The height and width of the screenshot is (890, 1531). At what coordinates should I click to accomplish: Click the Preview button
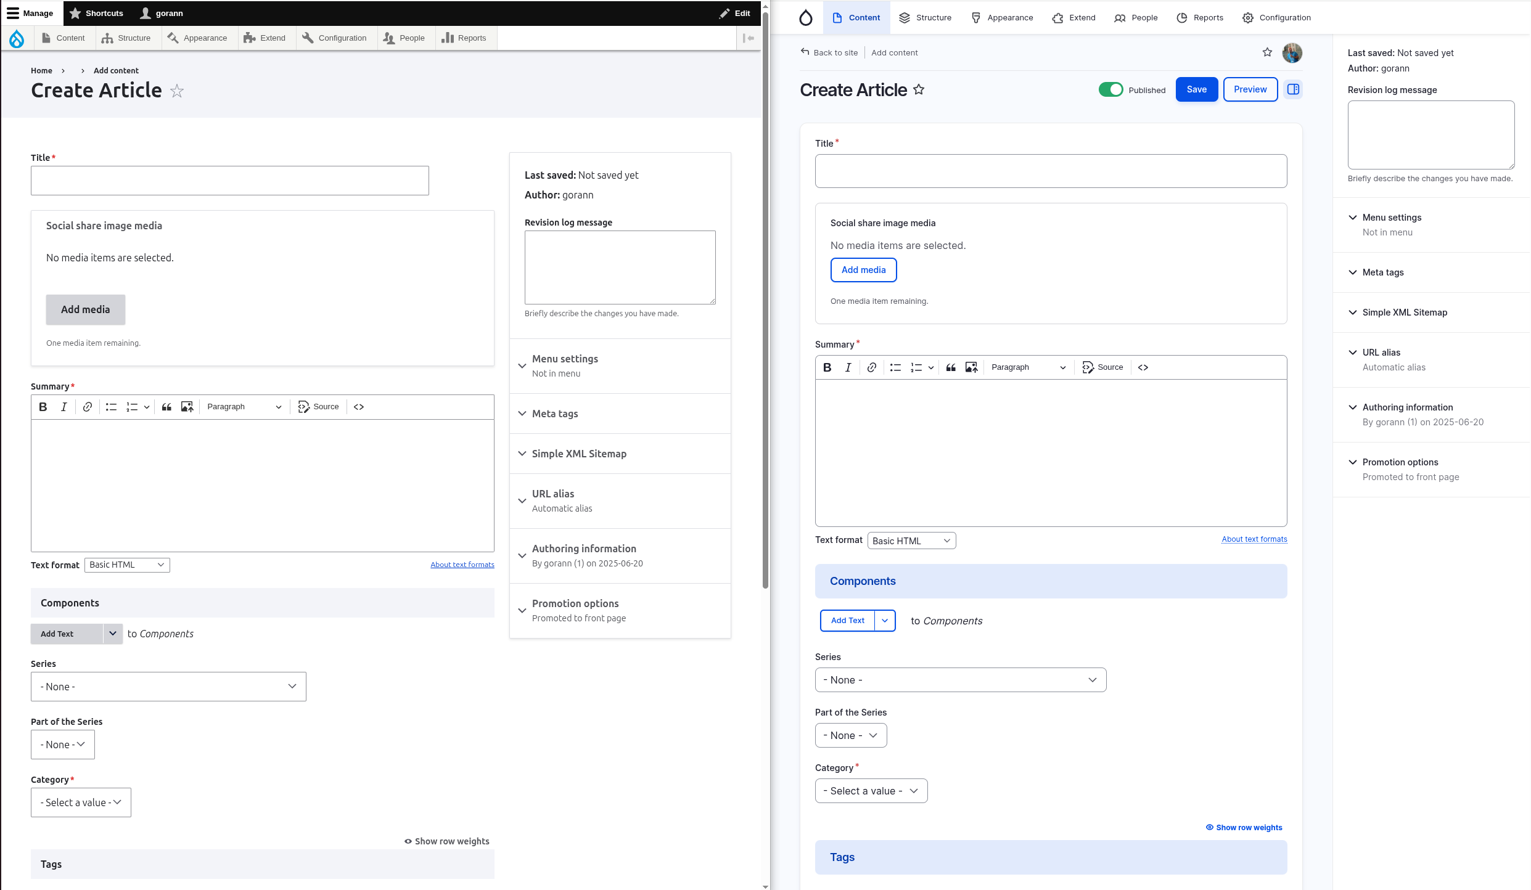[x=1250, y=89]
